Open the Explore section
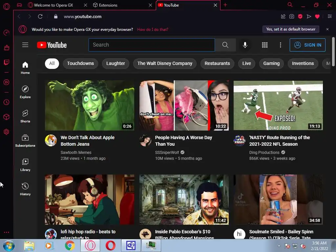Viewport: 336px width, 252px height. [25, 92]
